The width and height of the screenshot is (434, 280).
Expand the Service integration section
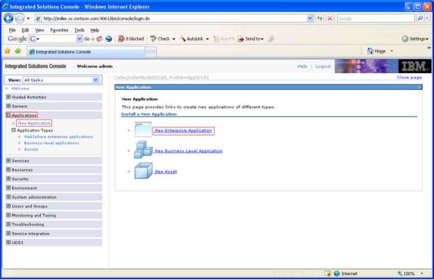tap(8, 233)
